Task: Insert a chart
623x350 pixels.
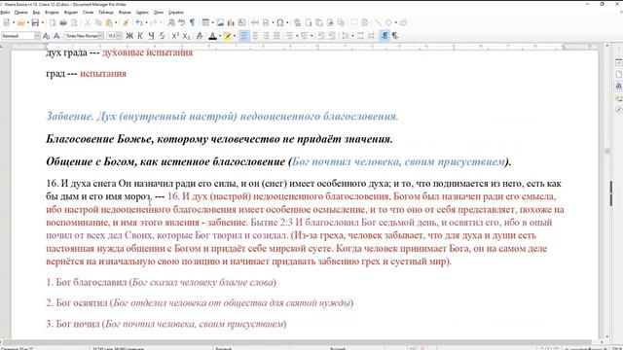Action: tap(231, 22)
